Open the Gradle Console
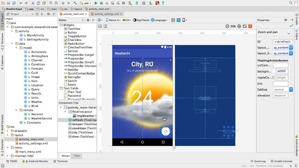 (281, 161)
